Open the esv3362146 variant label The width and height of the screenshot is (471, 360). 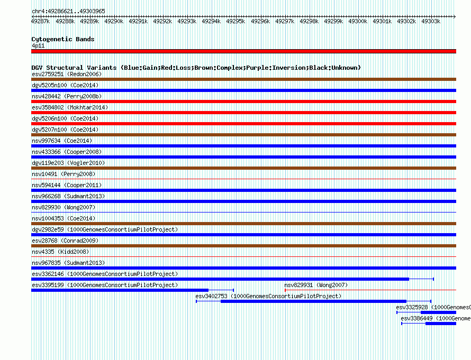(105, 274)
